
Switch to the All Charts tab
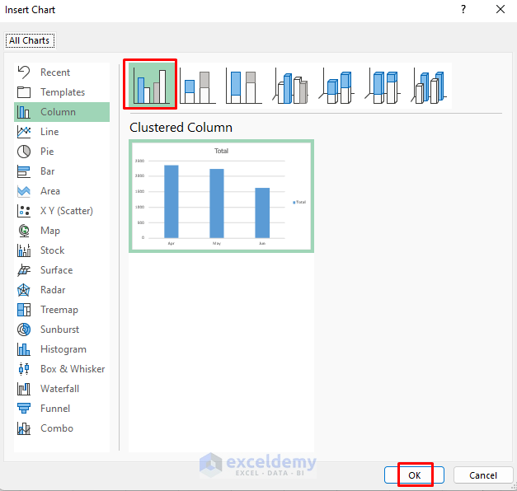pyautogui.click(x=30, y=40)
